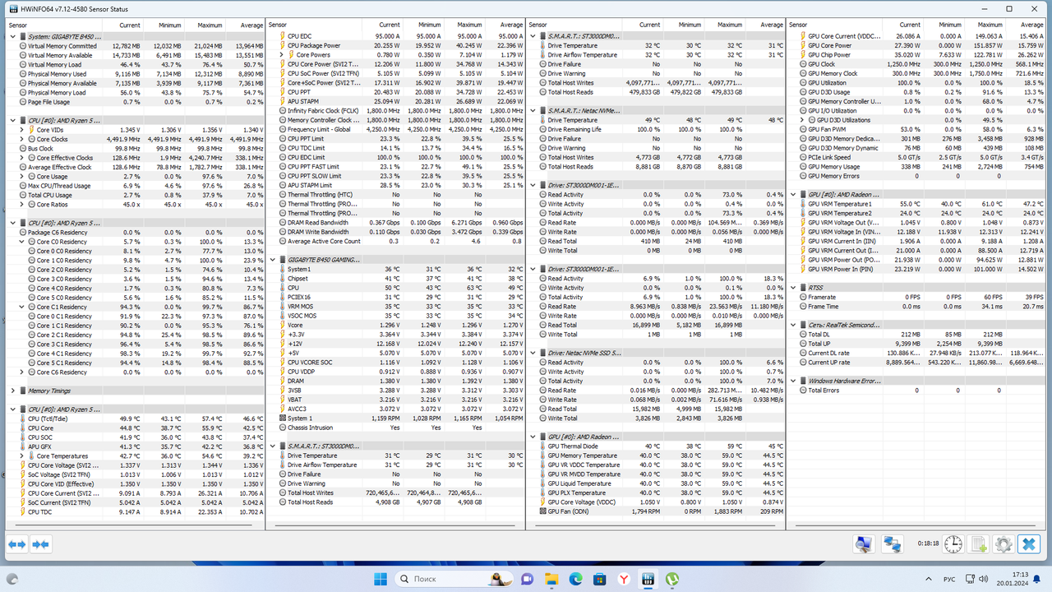Select the Current DL rate row

click(x=916, y=354)
